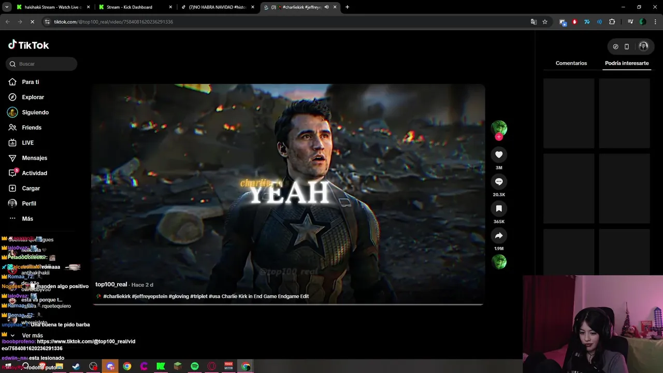Screen dimensions: 663x373
Task: Open the Para ti feed
Action: [24, 82]
